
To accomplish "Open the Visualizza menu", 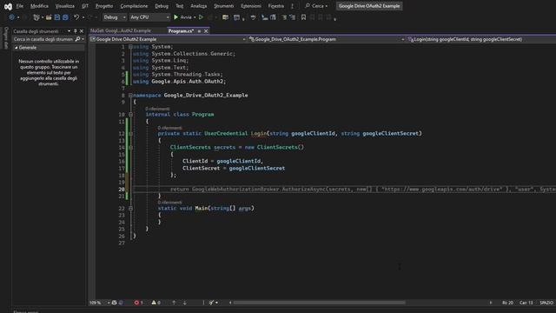I will (65, 6).
